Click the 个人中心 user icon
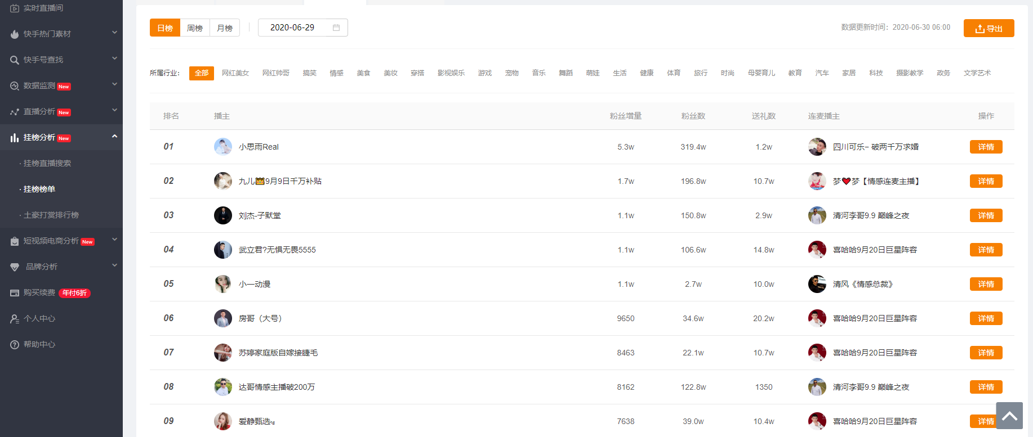 point(15,319)
